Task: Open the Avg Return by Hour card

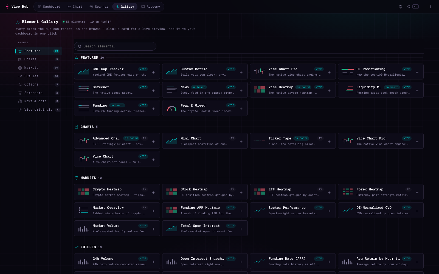Action: tap(381, 261)
